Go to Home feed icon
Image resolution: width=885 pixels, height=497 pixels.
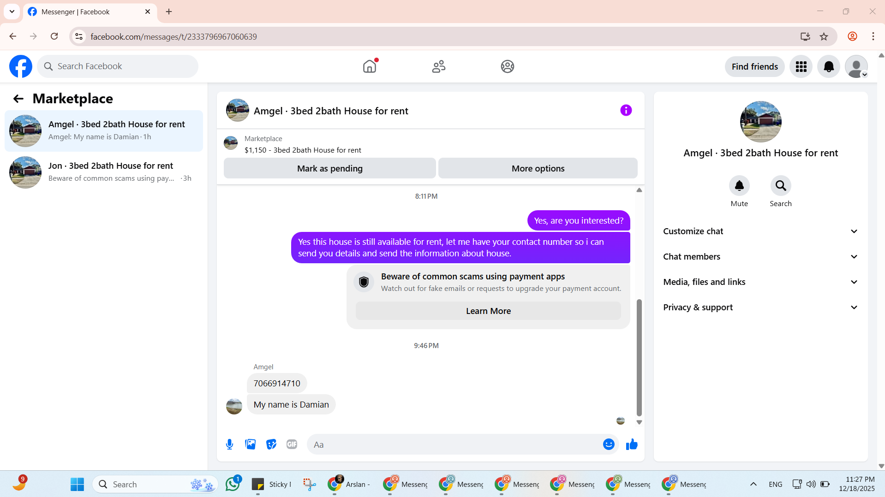pos(370,66)
